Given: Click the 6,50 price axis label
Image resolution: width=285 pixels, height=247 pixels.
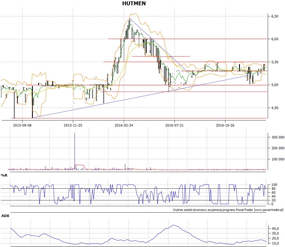Looking at the screenshot, I should point(275,16).
